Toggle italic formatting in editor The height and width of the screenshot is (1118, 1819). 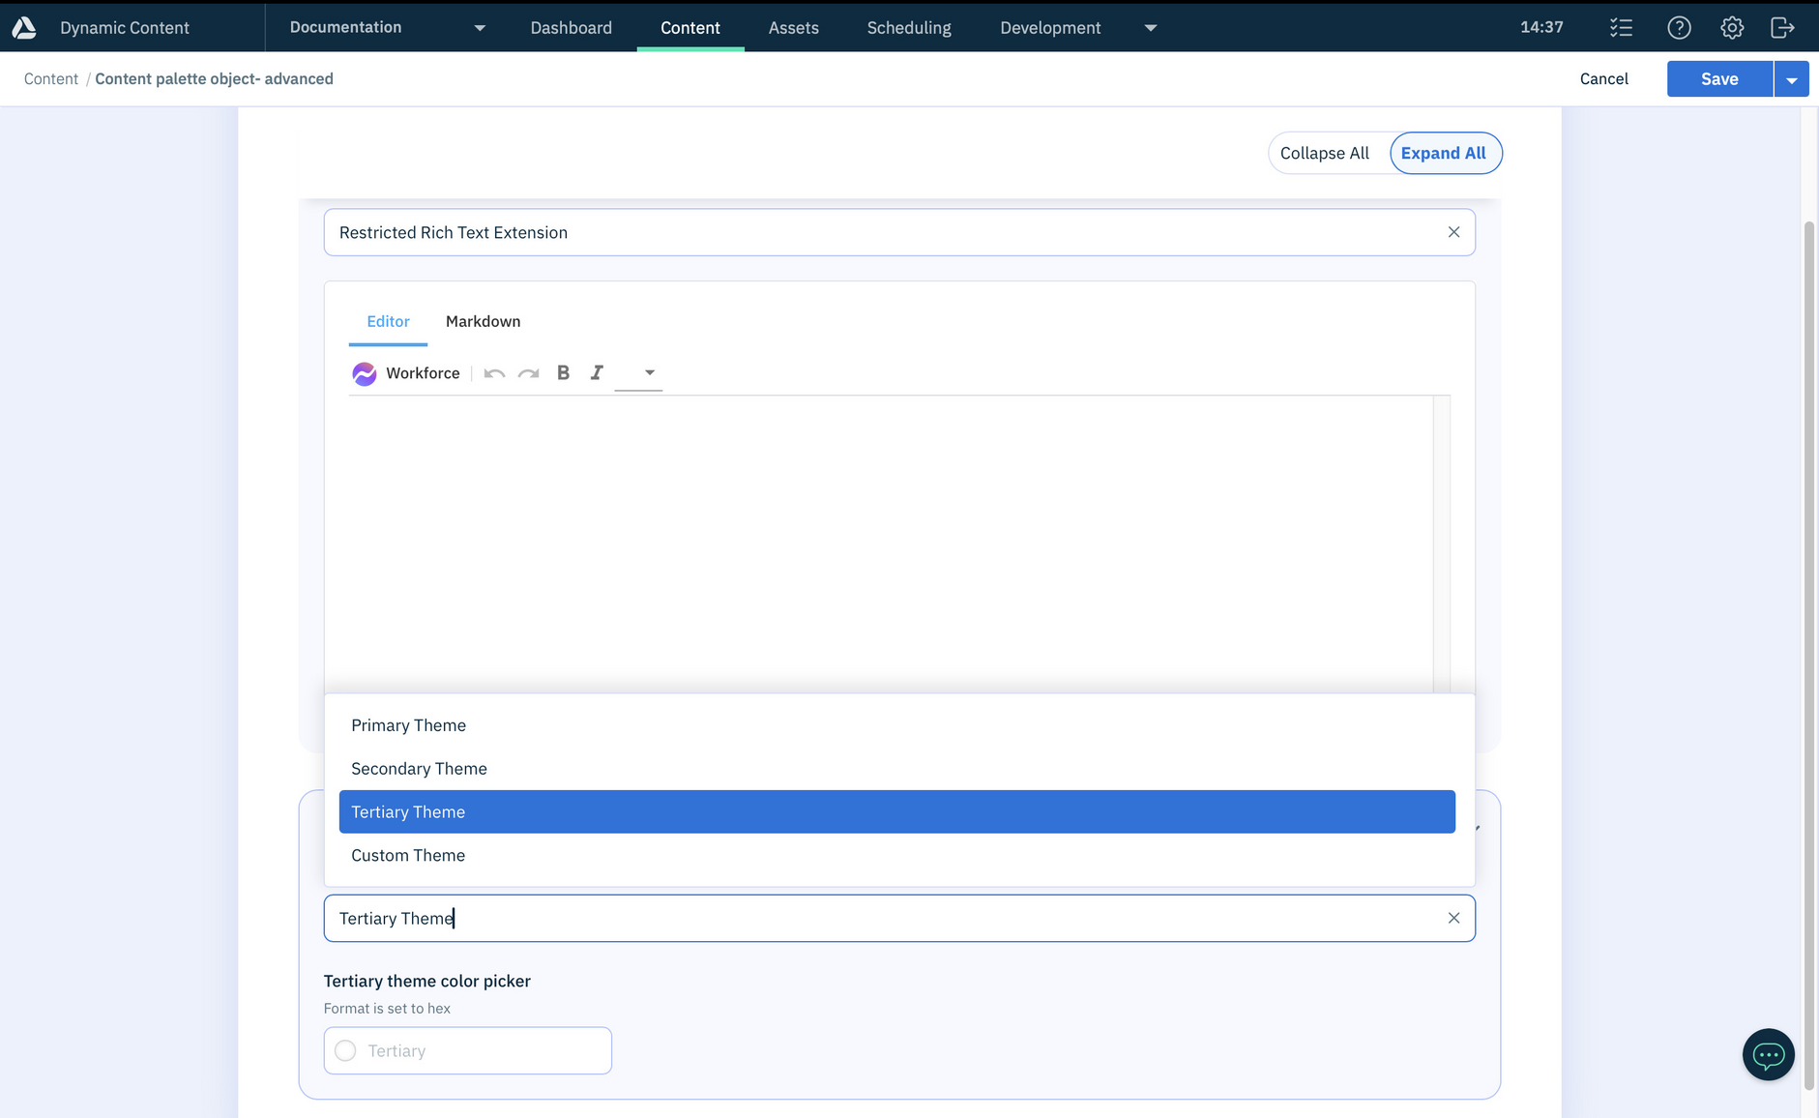(x=597, y=373)
